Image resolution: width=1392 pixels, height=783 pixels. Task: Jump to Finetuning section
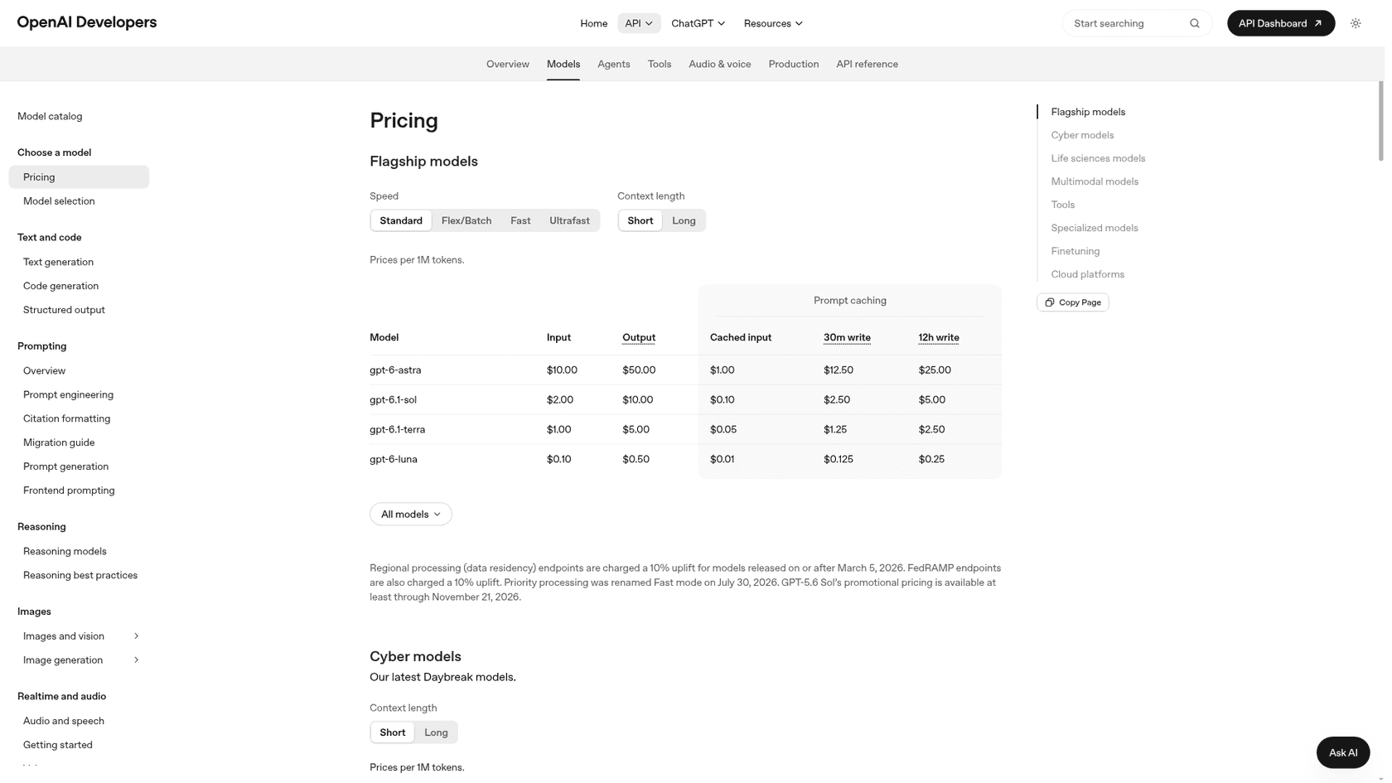tap(1075, 251)
